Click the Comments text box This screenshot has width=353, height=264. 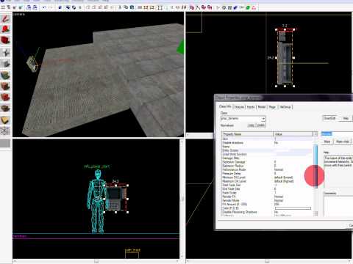[338, 206]
